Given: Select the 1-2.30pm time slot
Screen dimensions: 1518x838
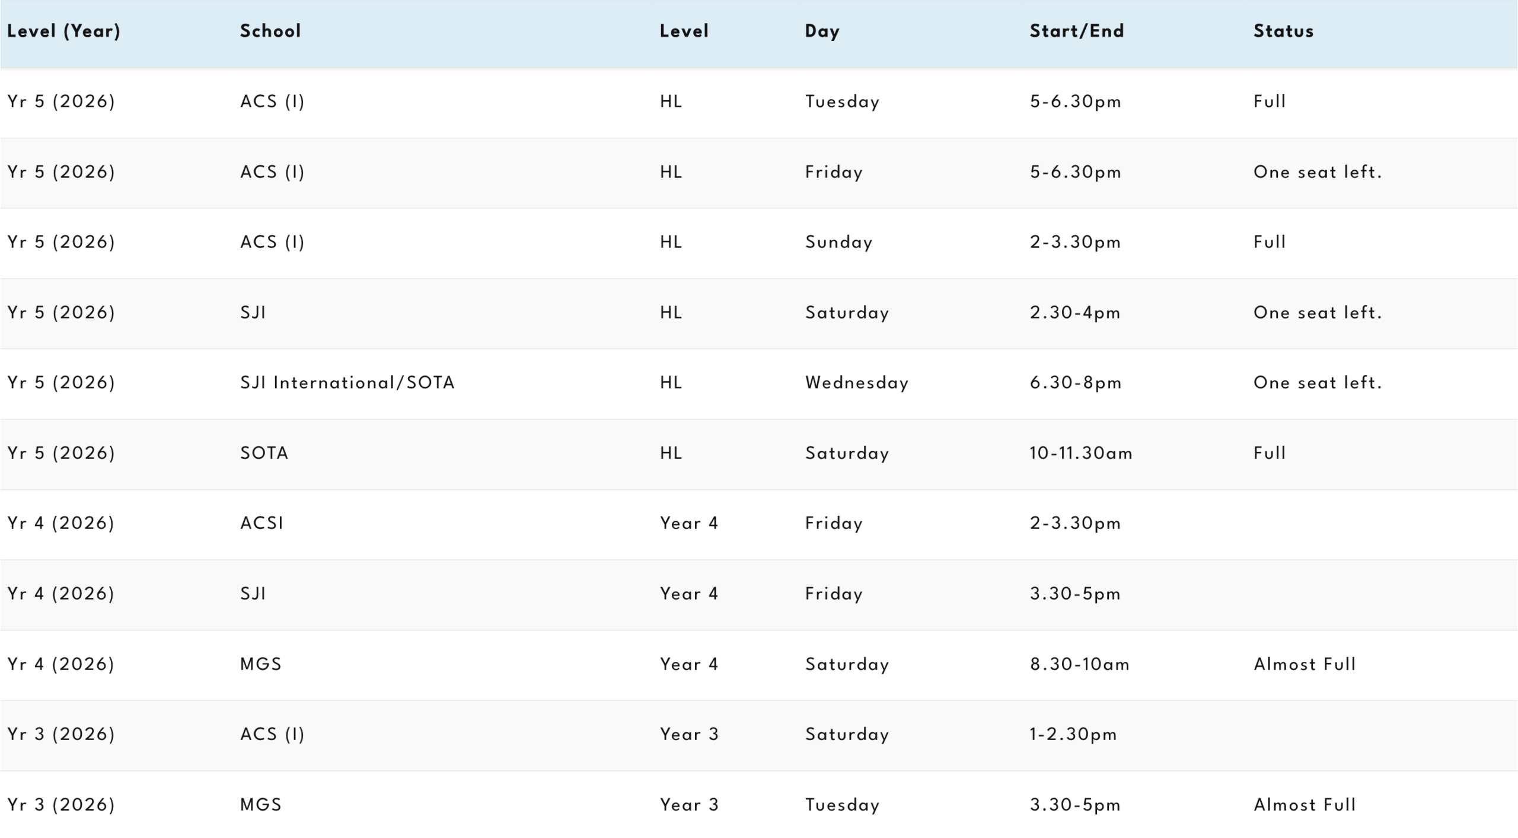Looking at the screenshot, I should click(x=1073, y=734).
